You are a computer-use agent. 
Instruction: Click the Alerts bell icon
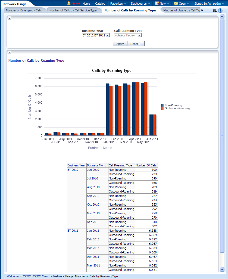click(69, 4)
